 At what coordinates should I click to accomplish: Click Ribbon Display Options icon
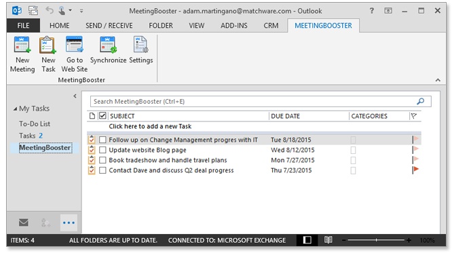tap(388, 11)
